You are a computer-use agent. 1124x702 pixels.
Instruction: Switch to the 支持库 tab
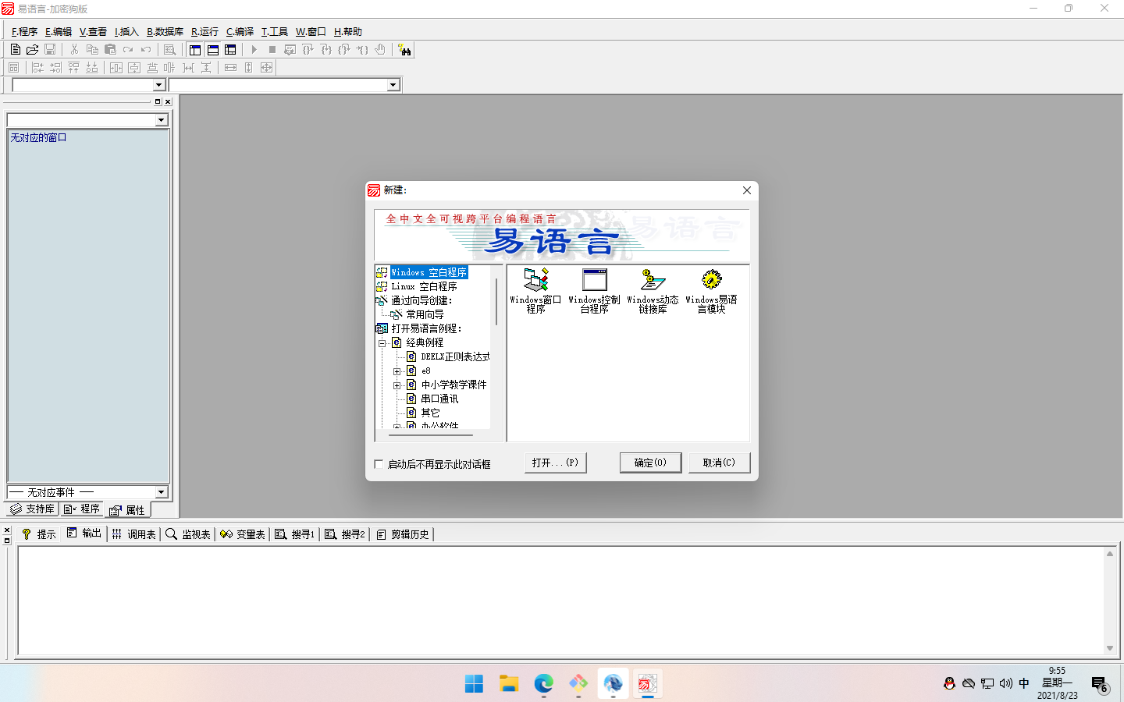[32, 509]
